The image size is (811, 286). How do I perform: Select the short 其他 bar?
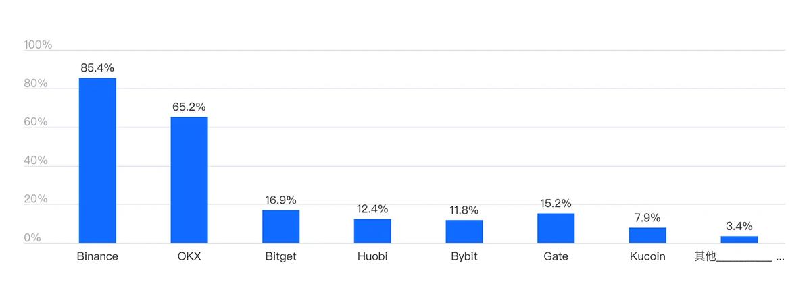[x=739, y=239]
